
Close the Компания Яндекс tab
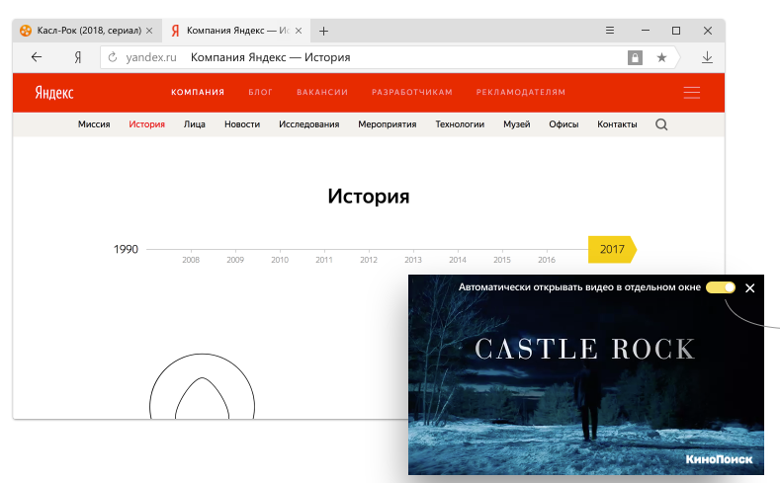coord(299,31)
